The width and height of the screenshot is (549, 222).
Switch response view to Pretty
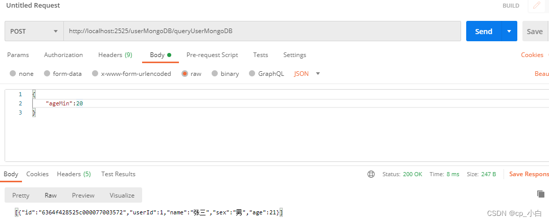20,195
